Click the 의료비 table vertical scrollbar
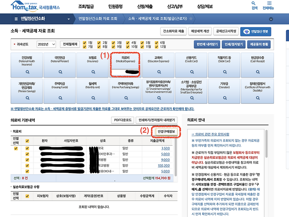Viewport: 289px width, 217px height. [176, 157]
